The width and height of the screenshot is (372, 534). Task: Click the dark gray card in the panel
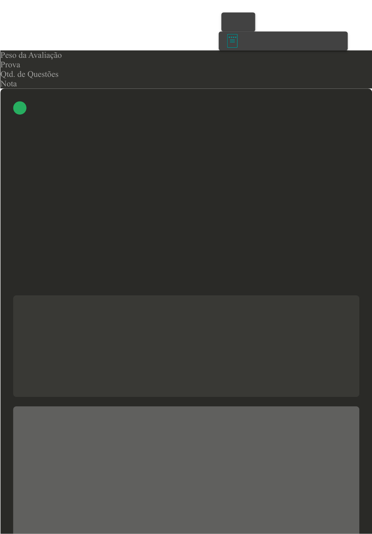(186, 346)
